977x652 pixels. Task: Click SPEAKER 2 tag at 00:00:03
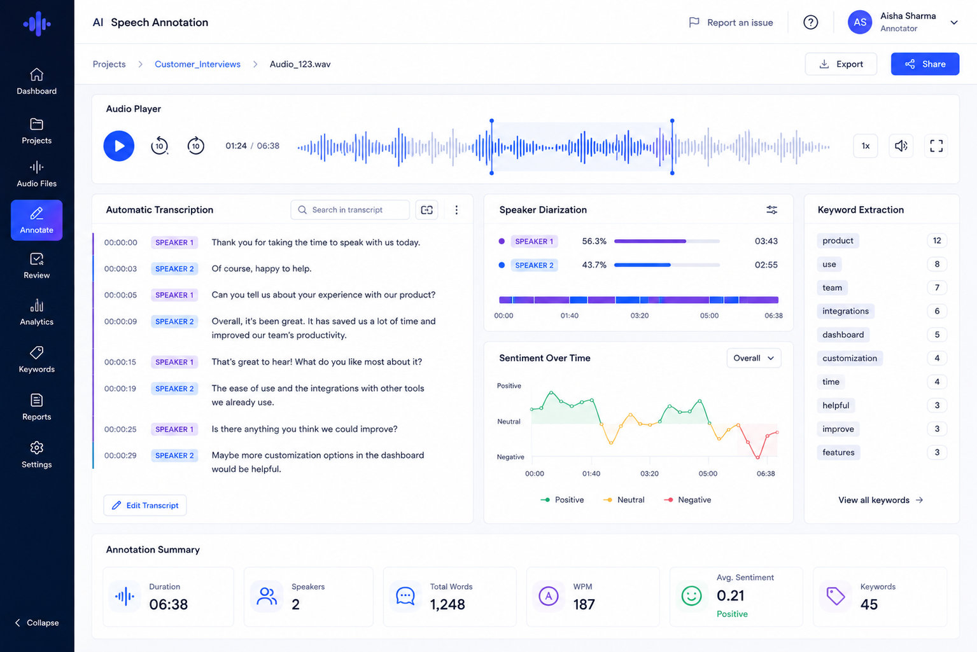pyautogui.click(x=174, y=268)
